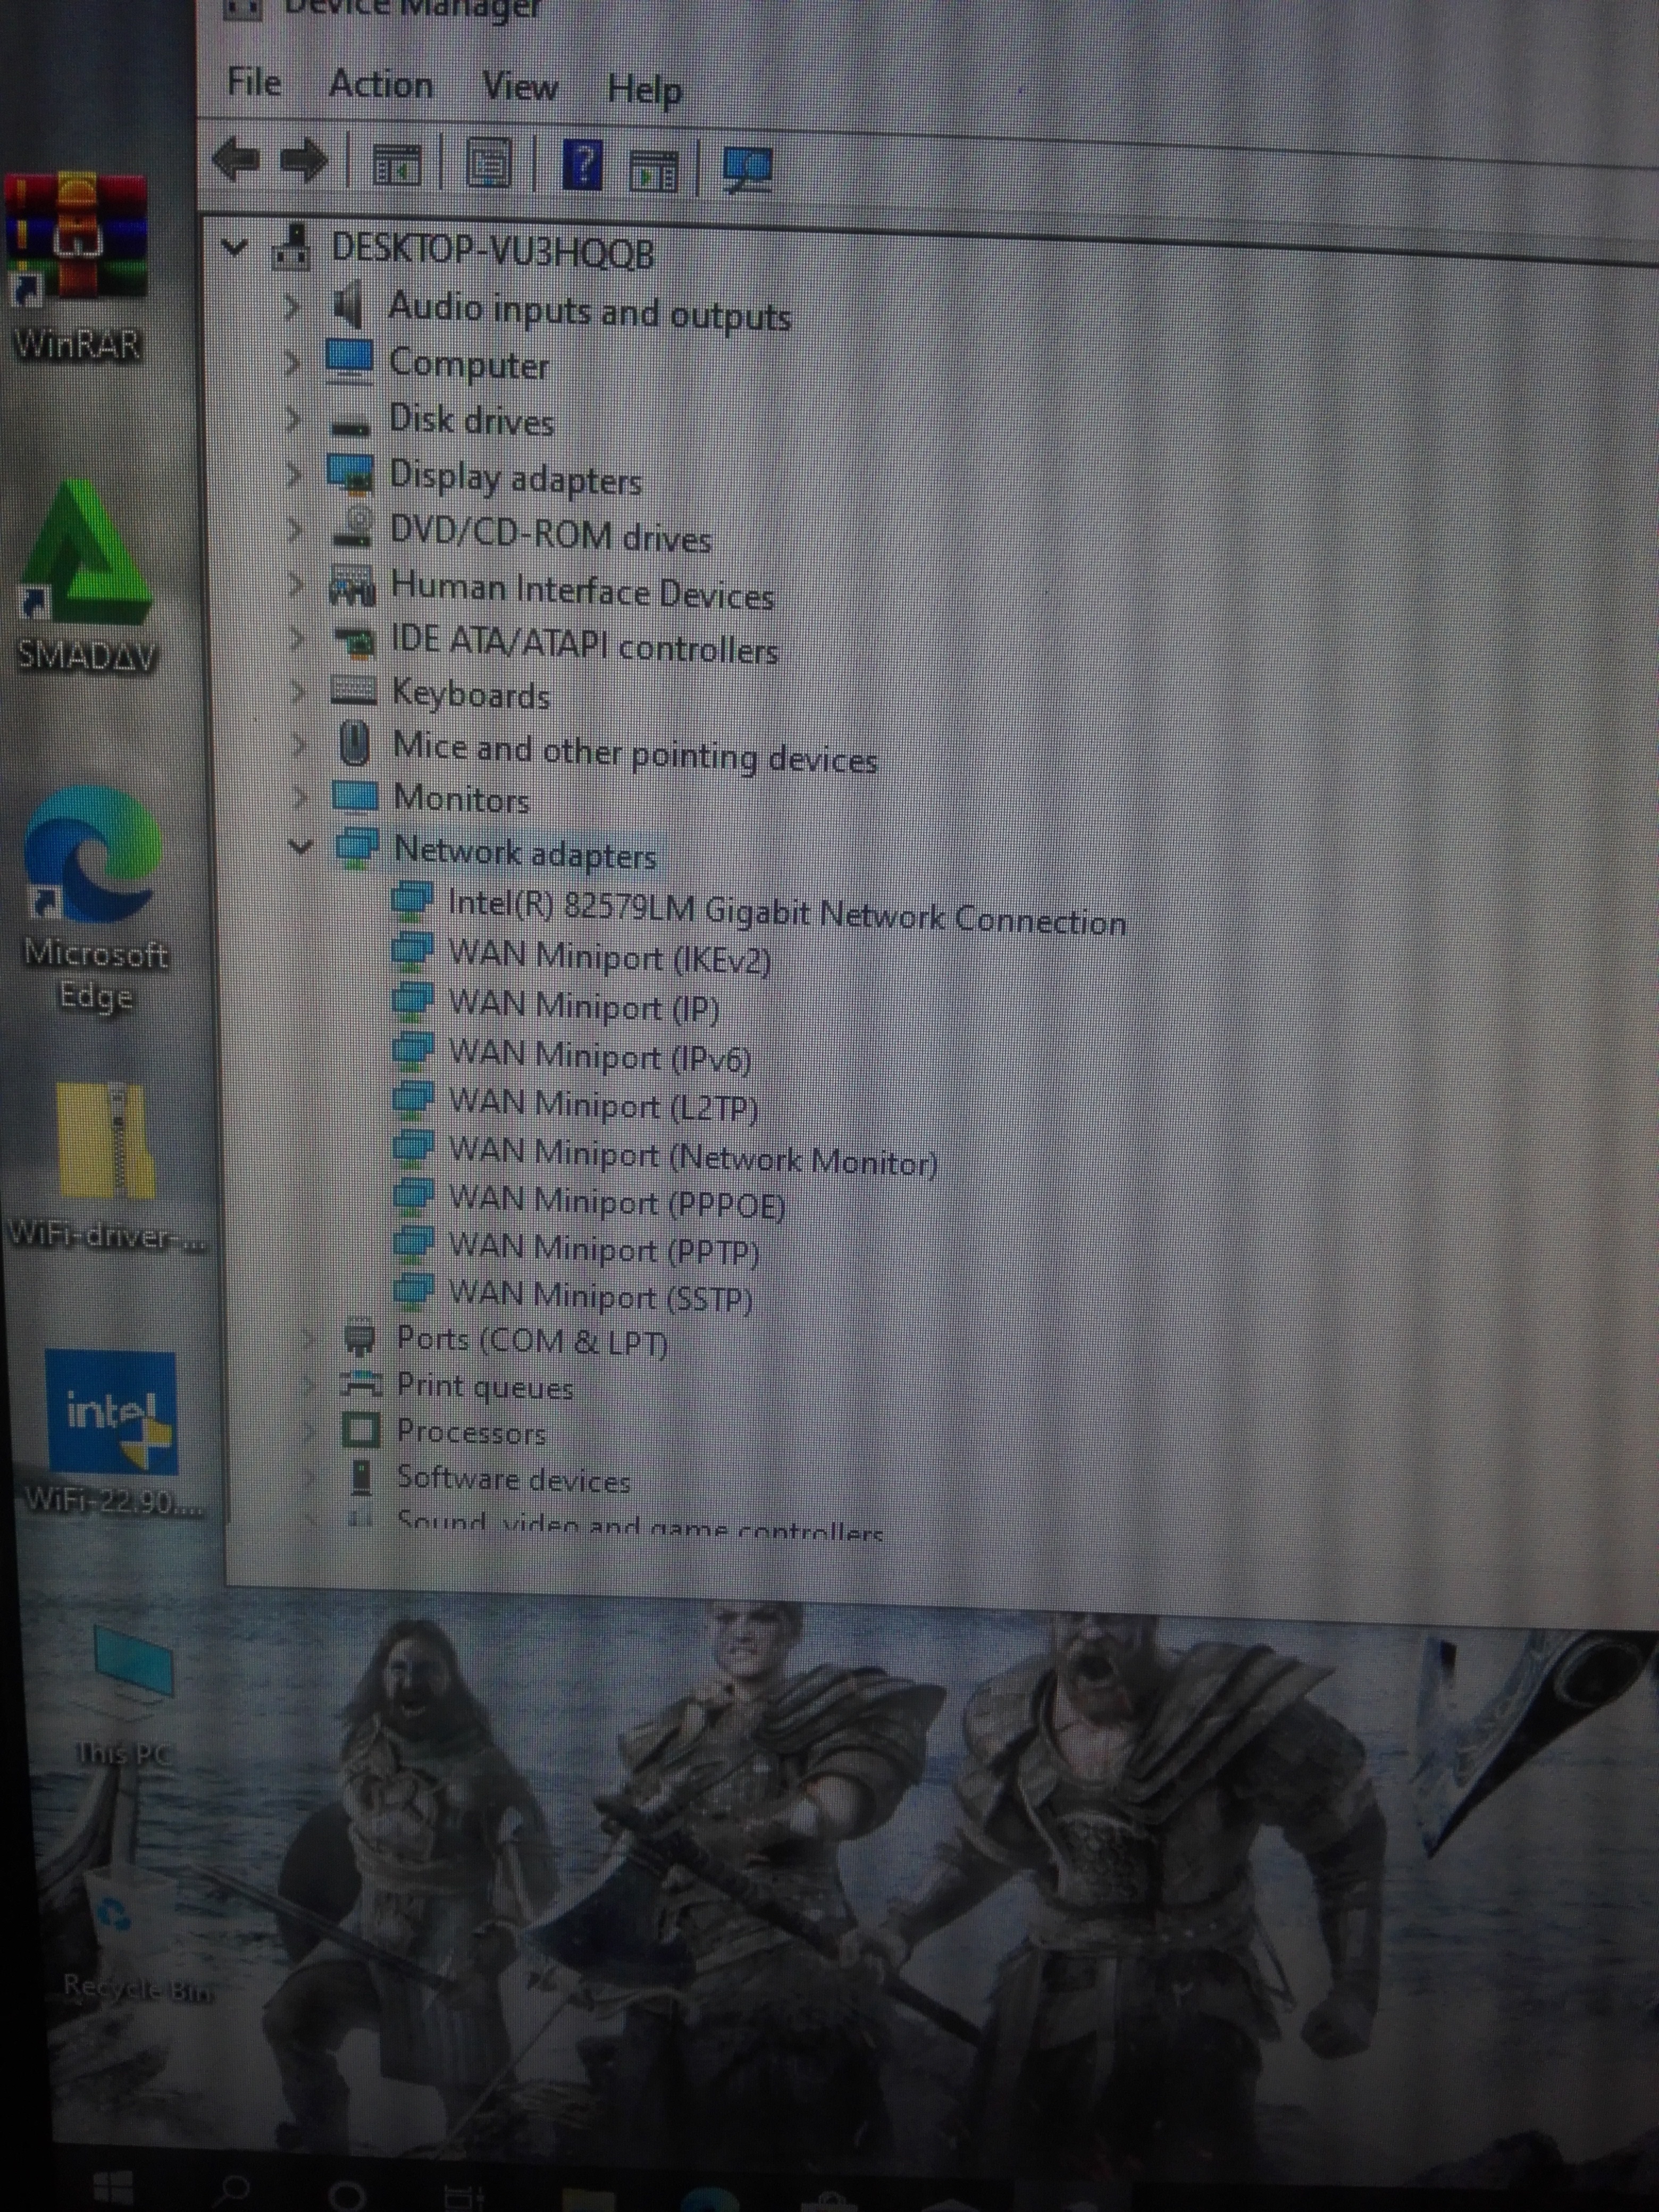Select WAN Miniport (IPv6)
The height and width of the screenshot is (2212, 1659).
pyautogui.click(x=601, y=1055)
